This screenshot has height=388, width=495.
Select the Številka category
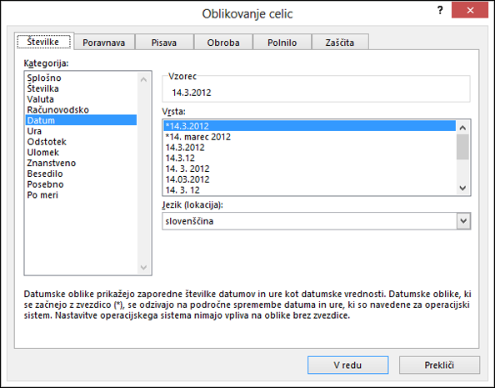coord(81,88)
